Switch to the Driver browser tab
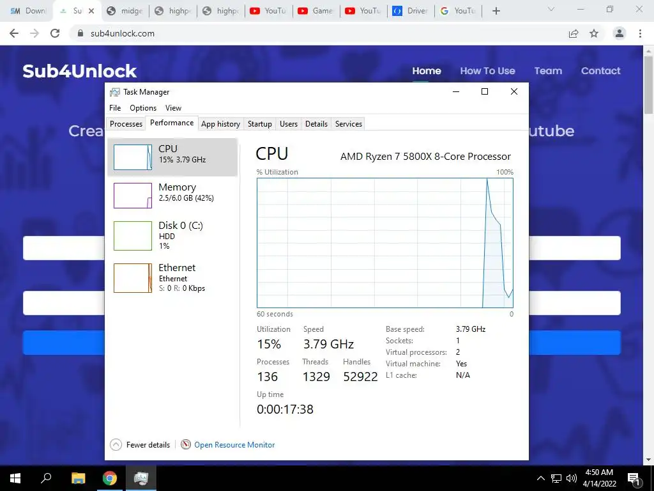The height and width of the screenshot is (491, 654). click(411, 11)
